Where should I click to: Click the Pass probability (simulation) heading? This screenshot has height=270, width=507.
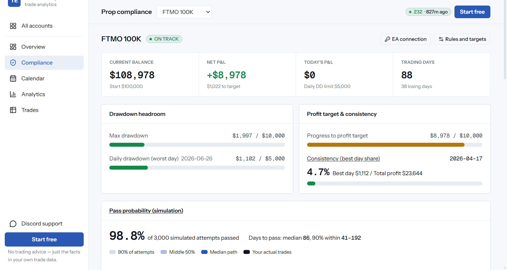146,211
